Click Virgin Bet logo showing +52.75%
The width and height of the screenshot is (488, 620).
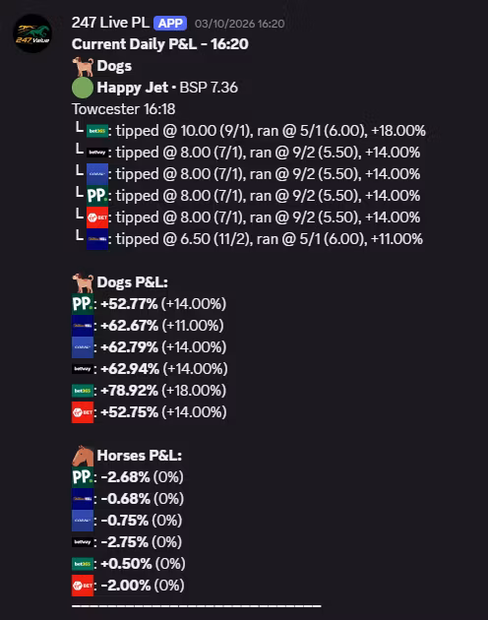pos(83,412)
